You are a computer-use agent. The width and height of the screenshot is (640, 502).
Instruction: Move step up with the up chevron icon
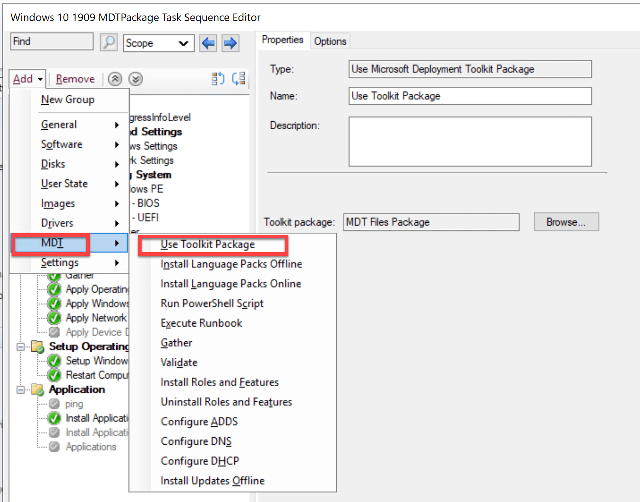(x=115, y=79)
